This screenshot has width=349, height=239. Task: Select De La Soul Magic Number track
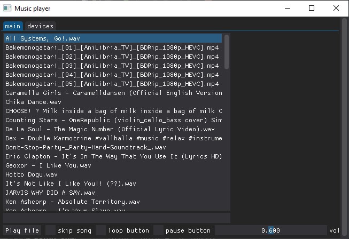[x=113, y=129]
